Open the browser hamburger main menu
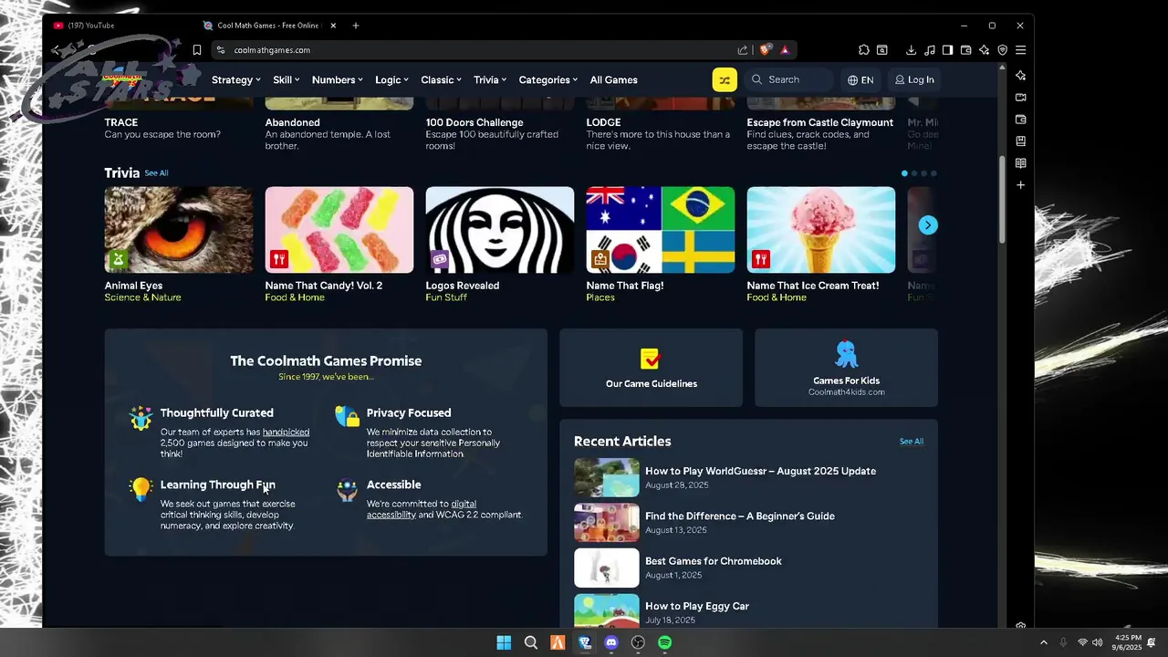The width and height of the screenshot is (1168, 657). coord(1021,50)
